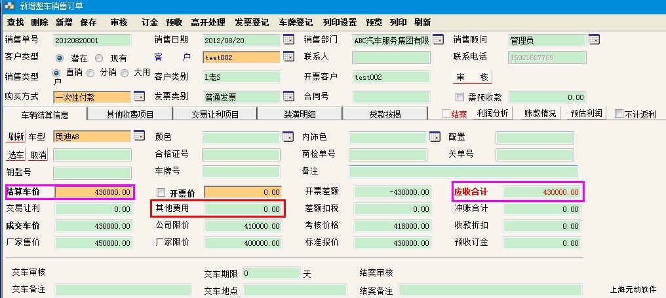Toggle the 开票价 checkbox
This screenshot has height=298, width=666.
pyautogui.click(x=161, y=193)
